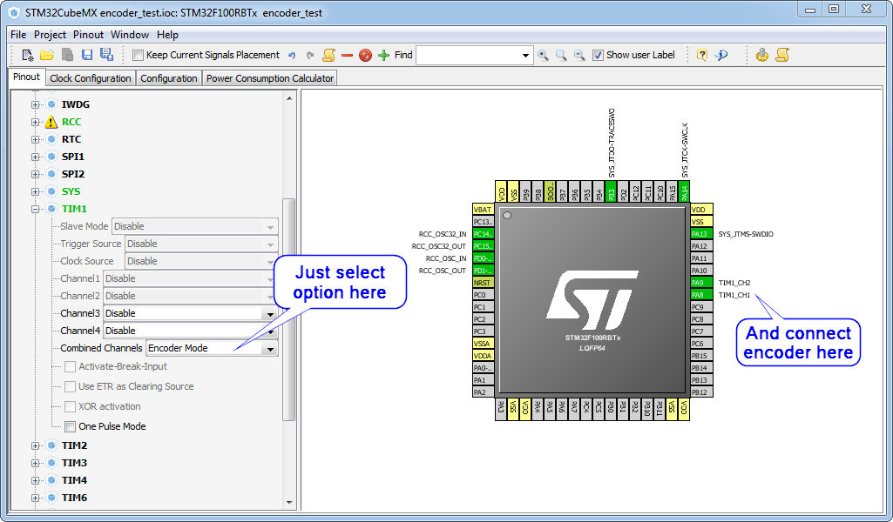Open a project via yellow folder icon
Screen dimensions: 893x522
47,55
